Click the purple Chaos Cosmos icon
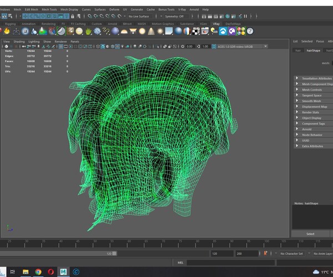Image resolution: width=333 pixels, height=277 pixels. tap(232, 31)
